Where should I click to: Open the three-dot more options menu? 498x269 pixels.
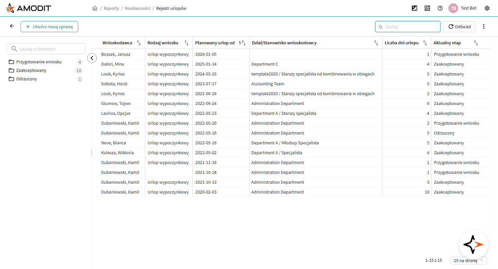[x=484, y=27]
